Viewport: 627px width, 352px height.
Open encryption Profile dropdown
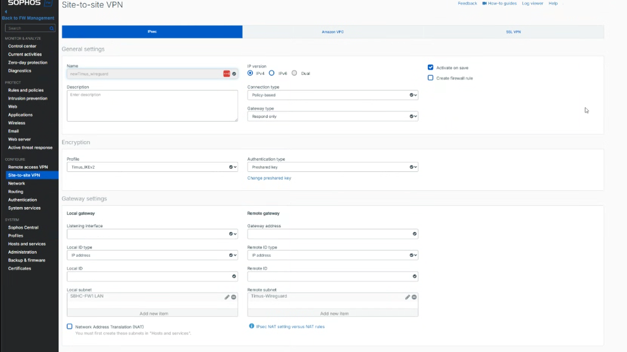click(x=152, y=167)
